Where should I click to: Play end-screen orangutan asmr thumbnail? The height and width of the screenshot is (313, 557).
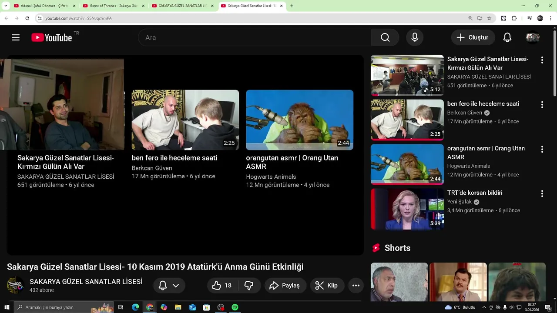299,120
